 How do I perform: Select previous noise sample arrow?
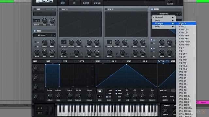click(x=51, y=35)
